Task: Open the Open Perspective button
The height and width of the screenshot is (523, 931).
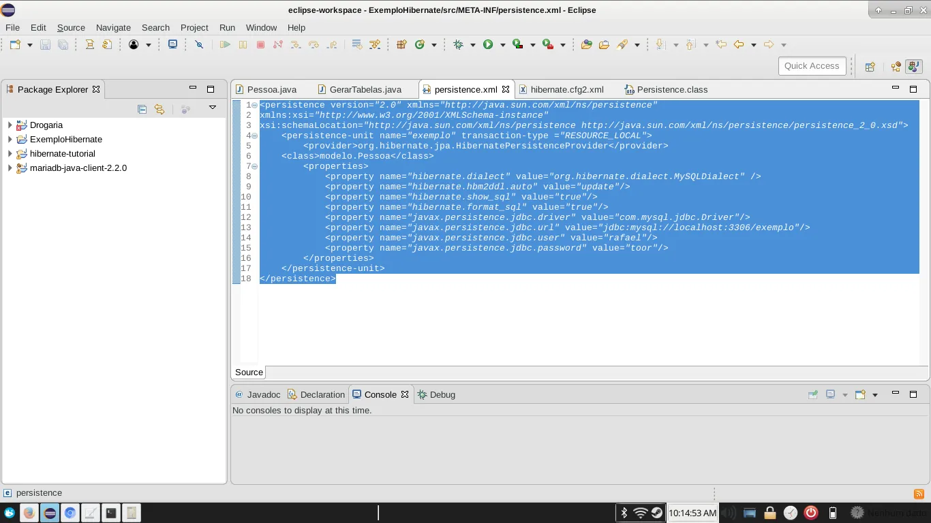Action: [x=870, y=67]
